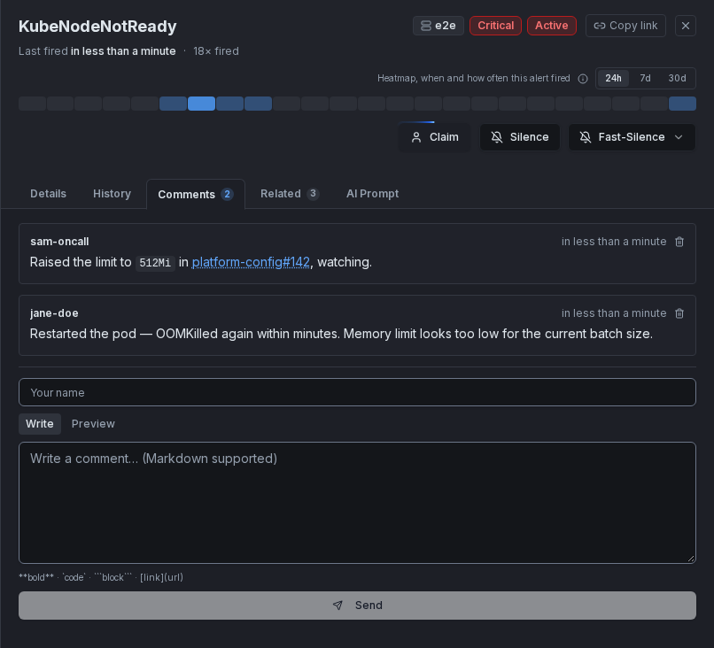Click the 18× fired count text
The height and width of the screenshot is (648, 714).
click(x=216, y=51)
